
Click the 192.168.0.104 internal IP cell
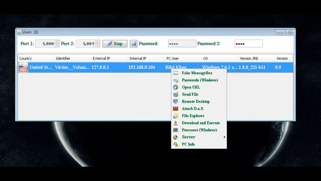click(x=146, y=67)
